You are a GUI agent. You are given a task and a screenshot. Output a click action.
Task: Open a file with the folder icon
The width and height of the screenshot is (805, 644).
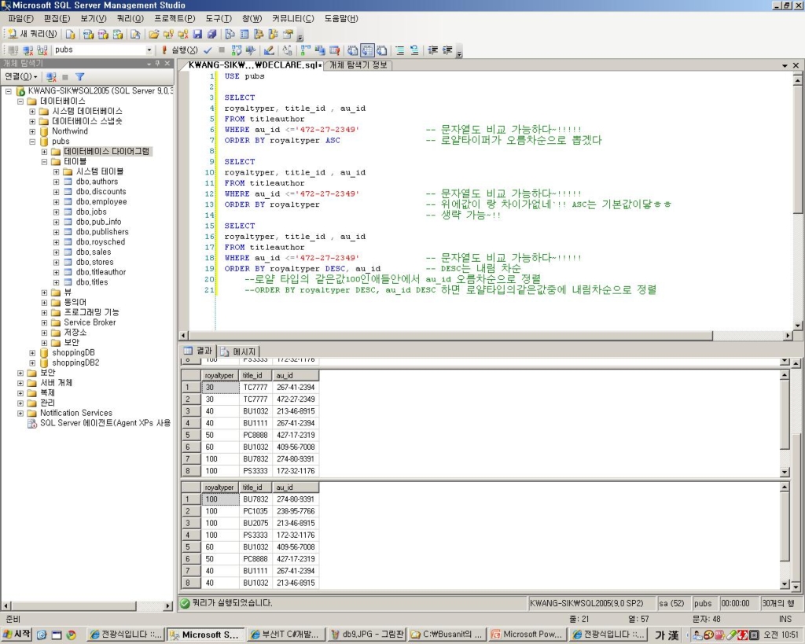click(x=153, y=35)
